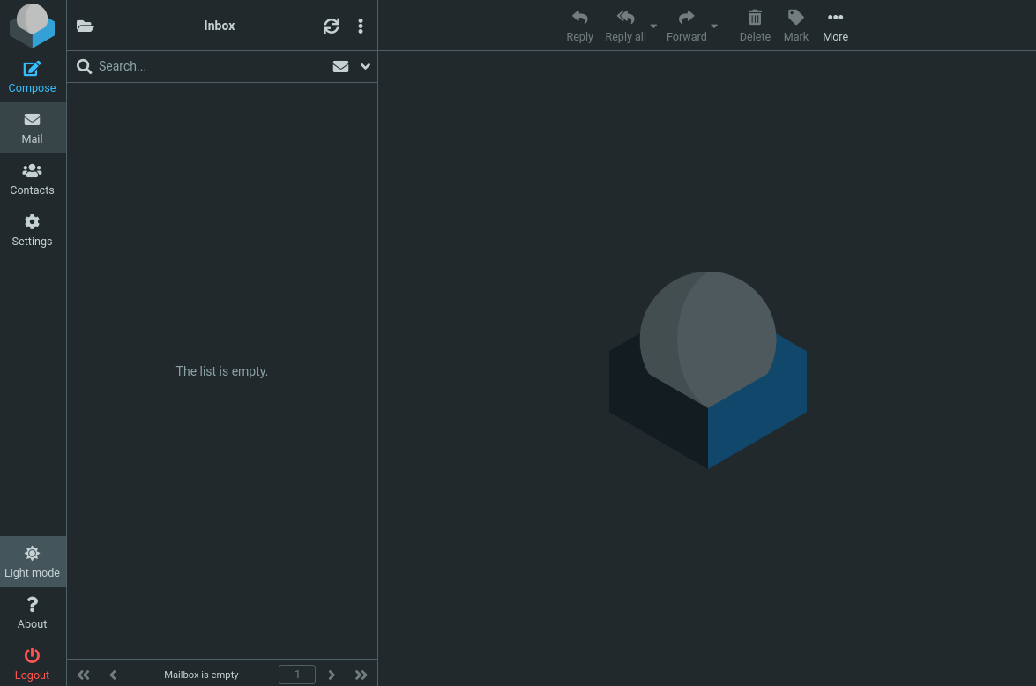Screen dimensions: 1036x686
Task: Click the folder list icon beside Inbox
Action: click(x=85, y=26)
